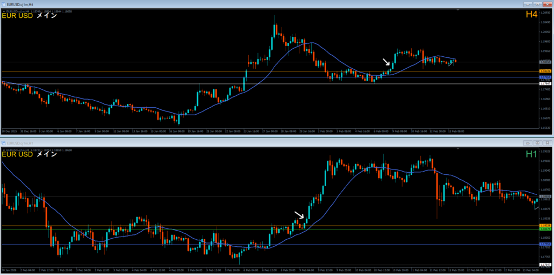Click the 1.18900 price scale value in H1
Image resolution: width=554 pixels, height=275 pixels.
coord(544,180)
